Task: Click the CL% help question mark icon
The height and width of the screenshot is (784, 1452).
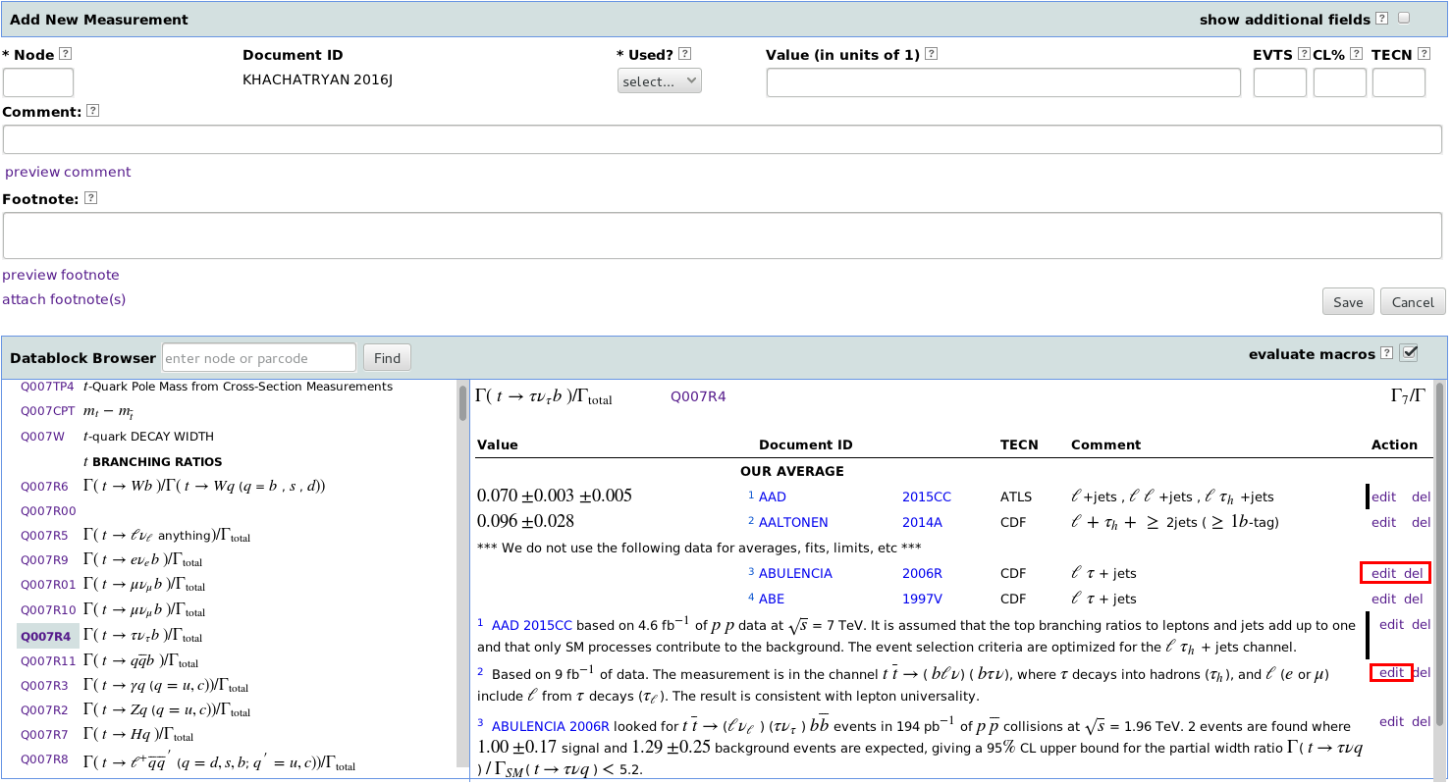Action: tap(1356, 54)
